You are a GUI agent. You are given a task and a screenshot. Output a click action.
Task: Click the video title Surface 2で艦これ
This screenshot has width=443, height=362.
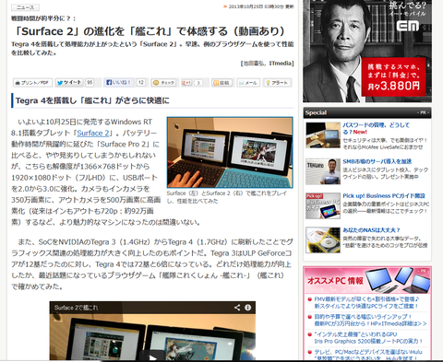tap(76, 308)
